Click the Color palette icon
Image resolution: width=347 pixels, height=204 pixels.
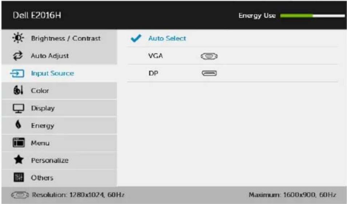click(x=18, y=90)
